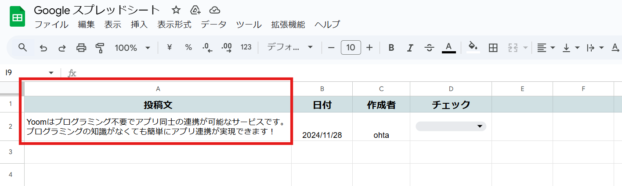Image resolution: width=622 pixels, height=186 pixels.
Task: Click the 作成者 header cell
Action: pyautogui.click(x=381, y=104)
